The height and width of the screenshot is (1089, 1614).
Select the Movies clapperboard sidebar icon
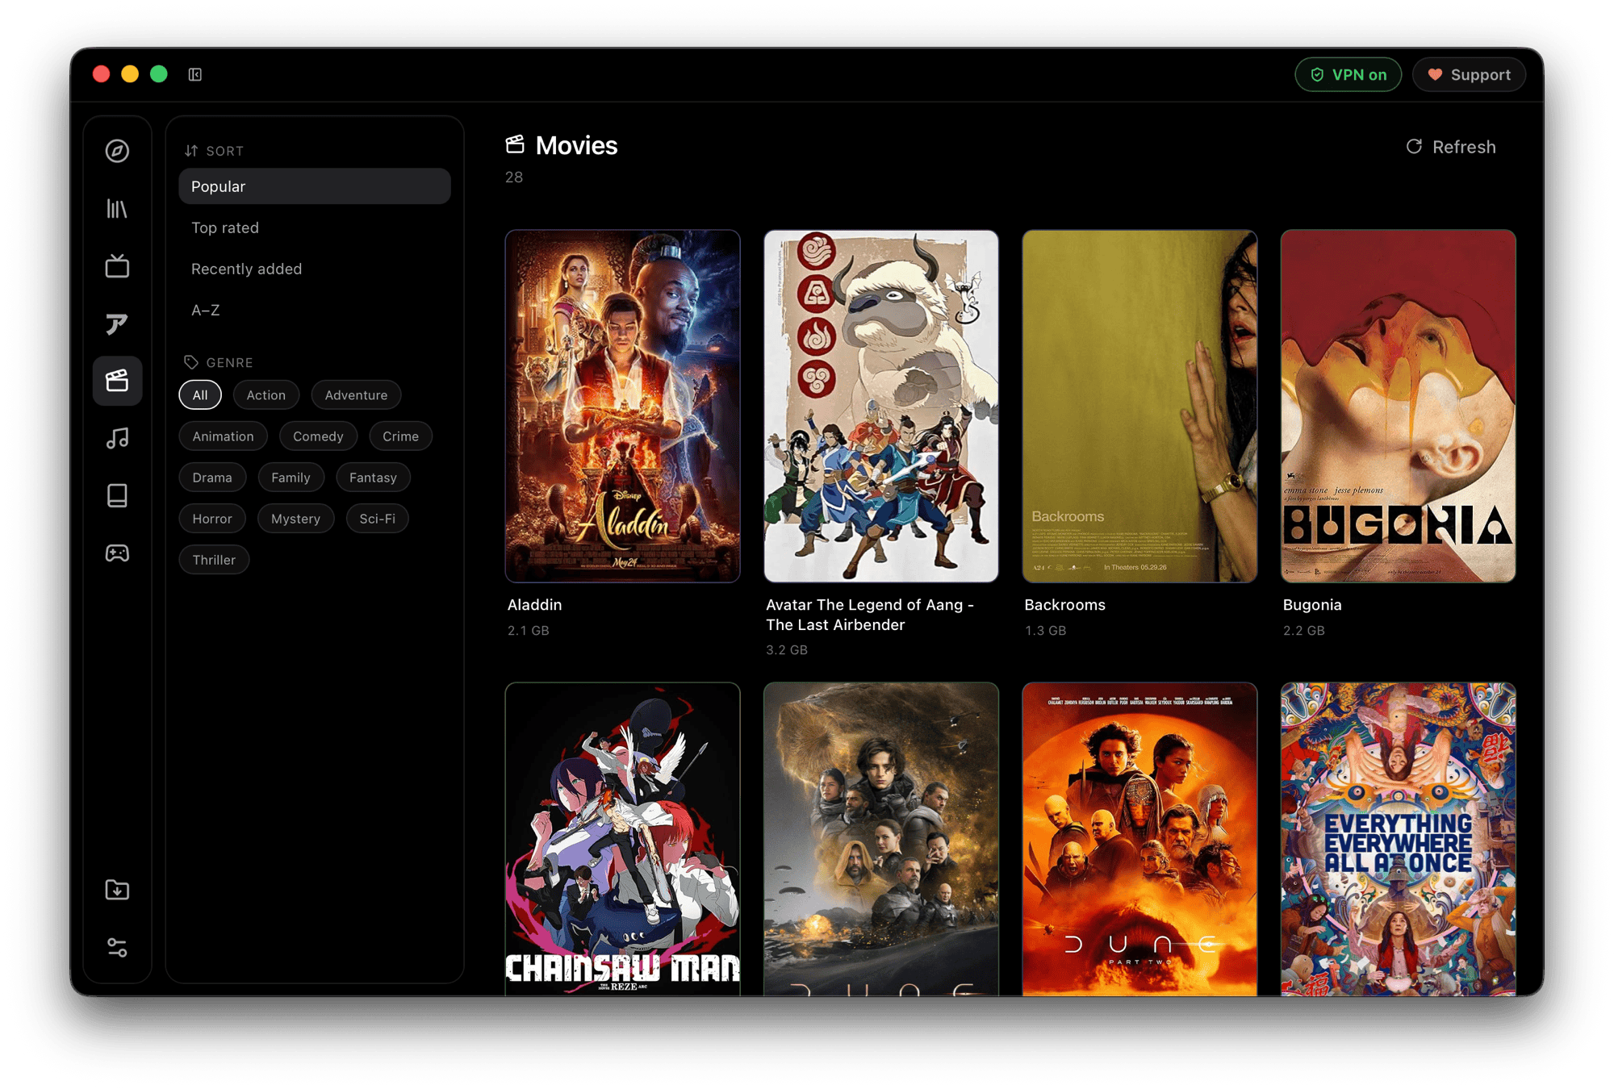118,381
